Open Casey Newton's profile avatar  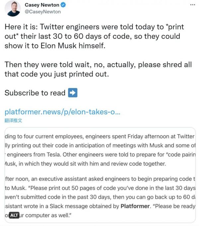[13, 9]
